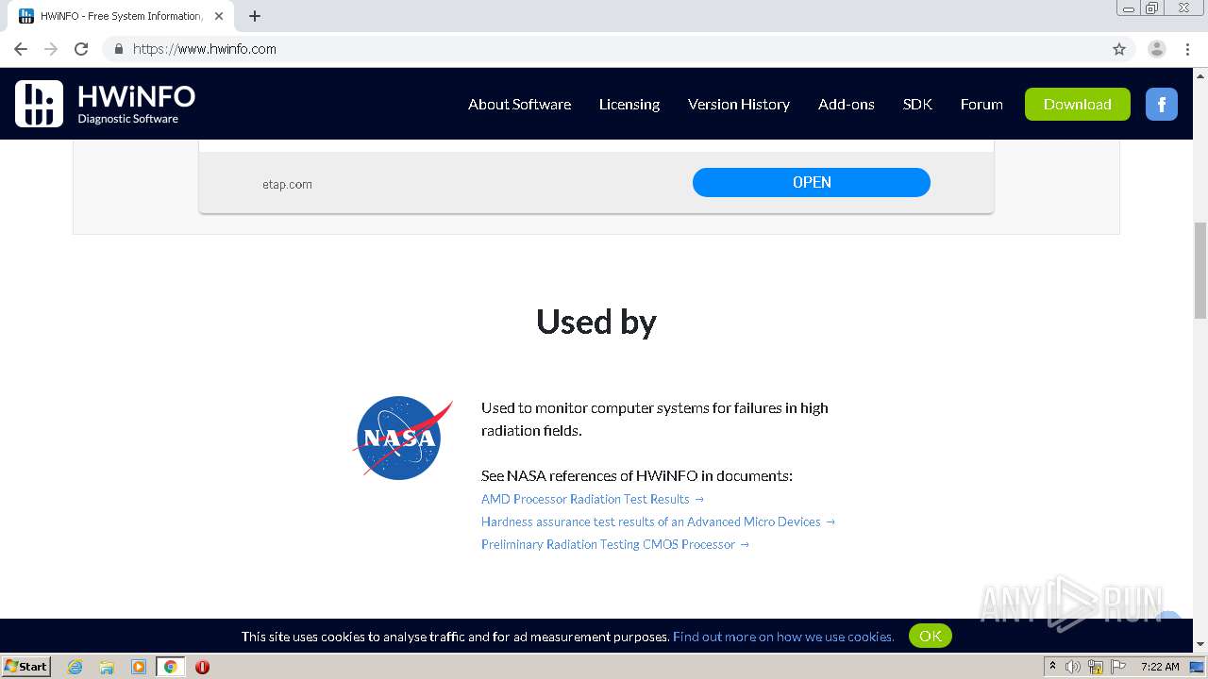1208x679 pixels.
Task: Click the Show desktop button in the tray
Action: tap(1198, 667)
